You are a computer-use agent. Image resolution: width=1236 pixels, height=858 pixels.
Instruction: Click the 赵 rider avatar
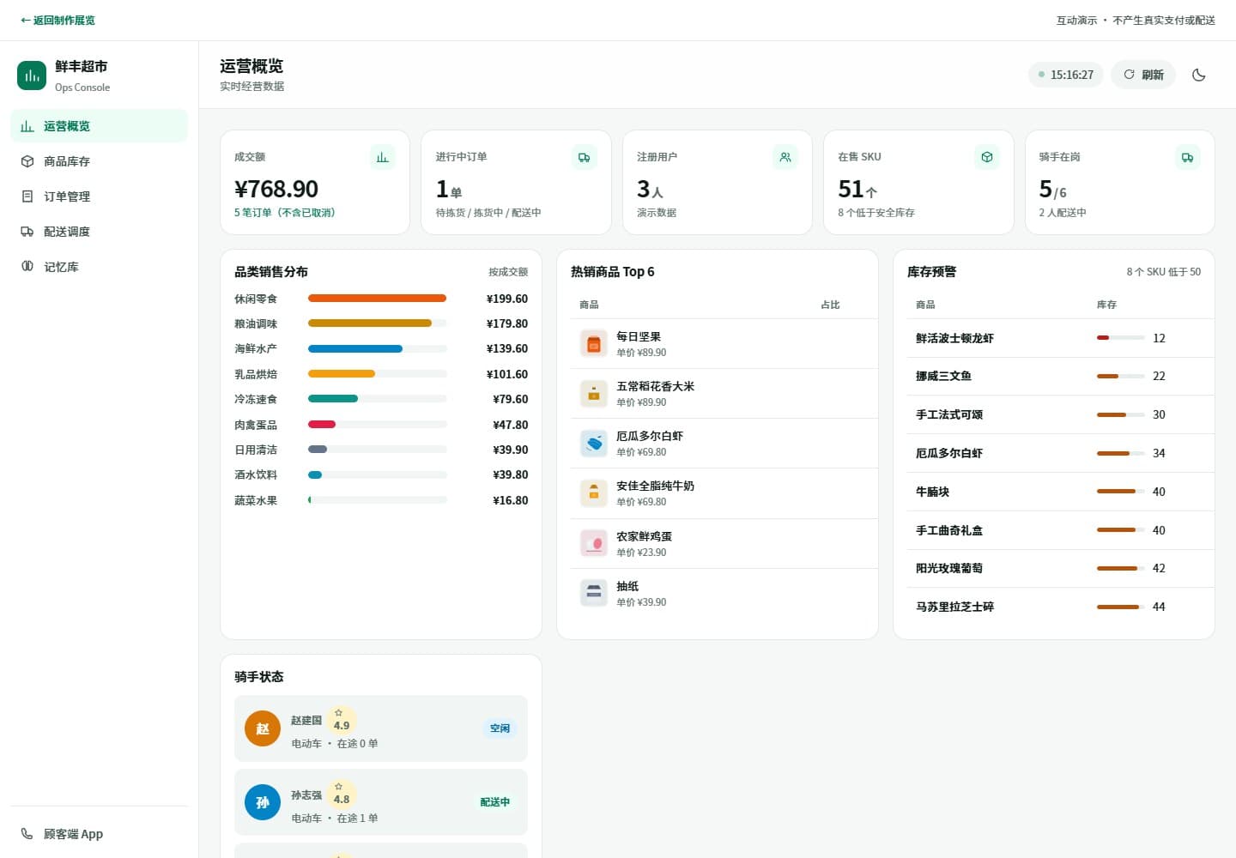[263, 728]
